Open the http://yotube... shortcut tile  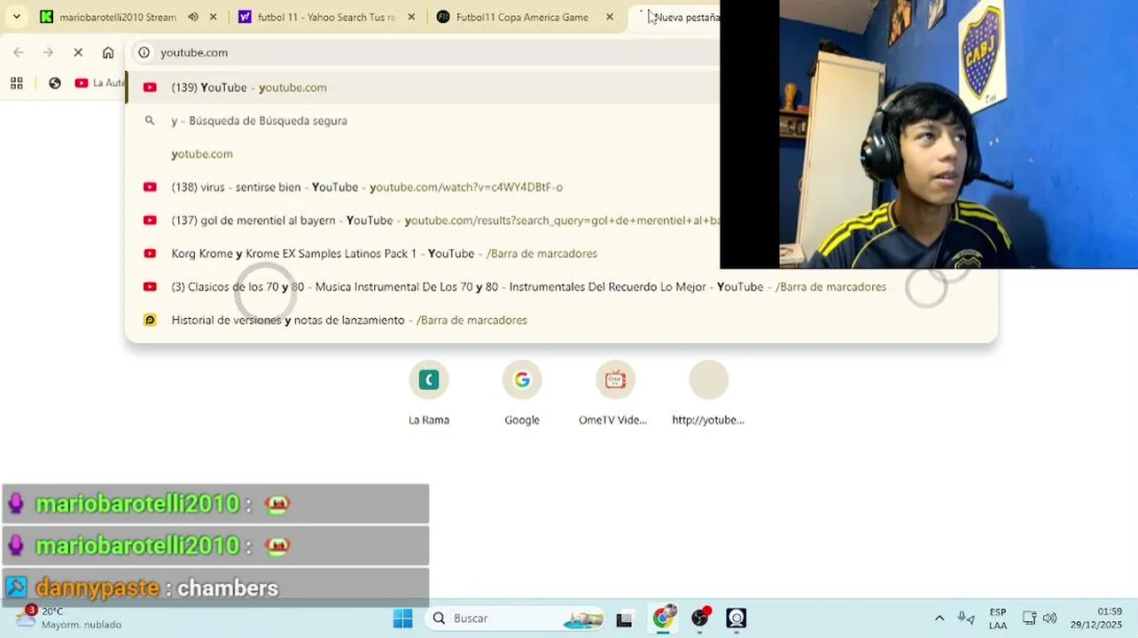(708, 393)
